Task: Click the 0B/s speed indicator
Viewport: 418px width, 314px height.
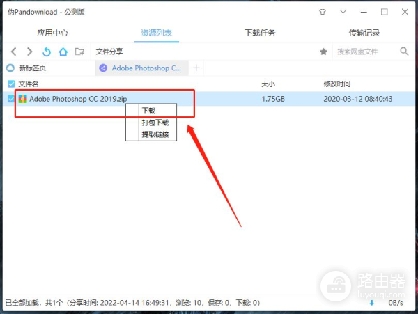Action: coord(396,303)
